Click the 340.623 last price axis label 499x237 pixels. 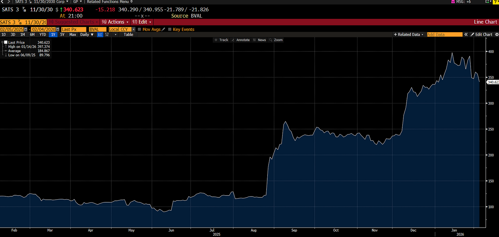tap(493, 82)
